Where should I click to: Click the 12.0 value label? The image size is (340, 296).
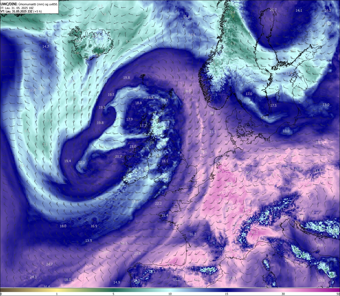click(81, 163)
